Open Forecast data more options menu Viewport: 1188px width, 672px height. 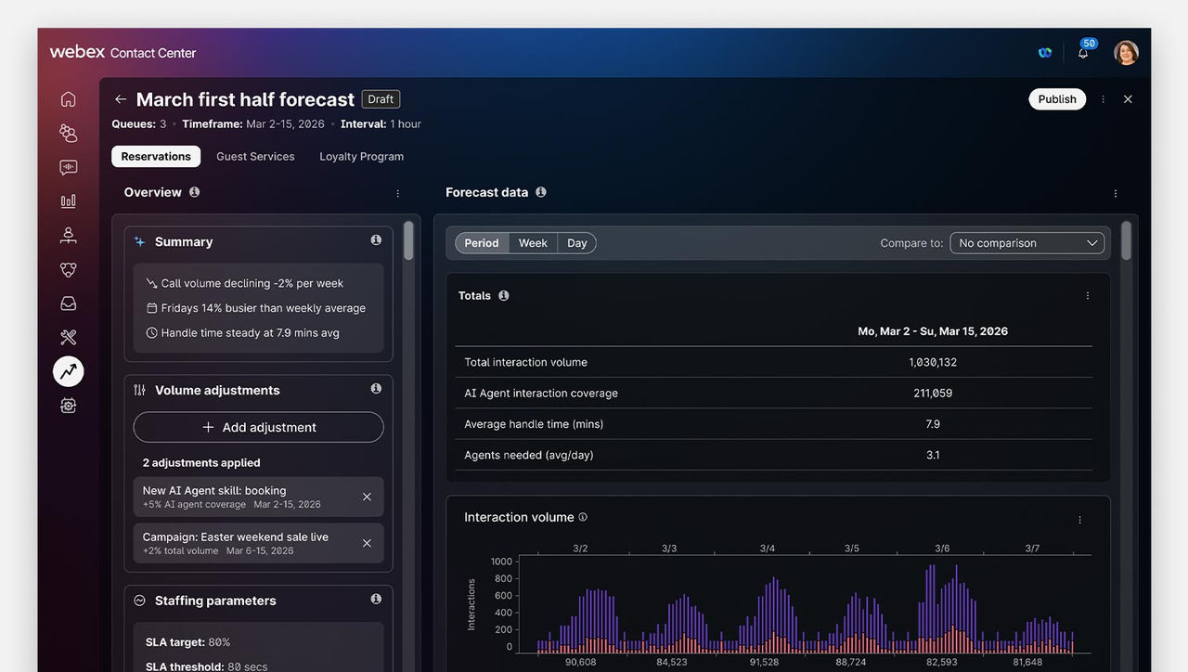point(1115,193)
